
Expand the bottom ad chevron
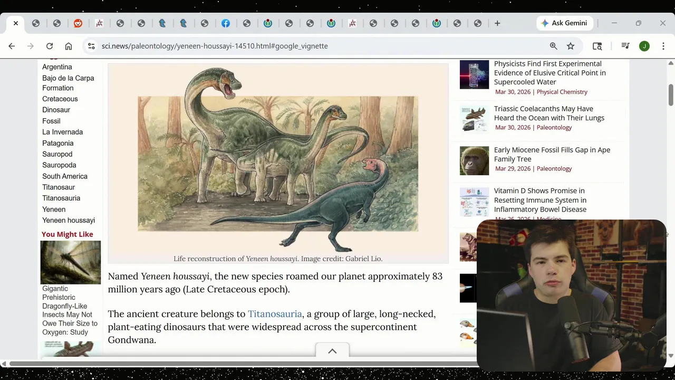pyautogui.click(x=332, y=351)
